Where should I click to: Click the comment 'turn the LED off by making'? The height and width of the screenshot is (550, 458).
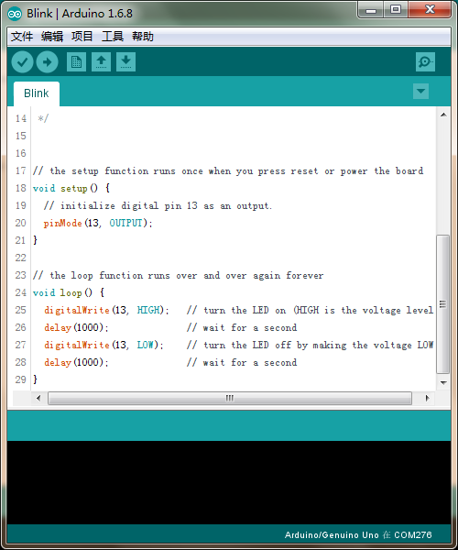pos(275,345)
